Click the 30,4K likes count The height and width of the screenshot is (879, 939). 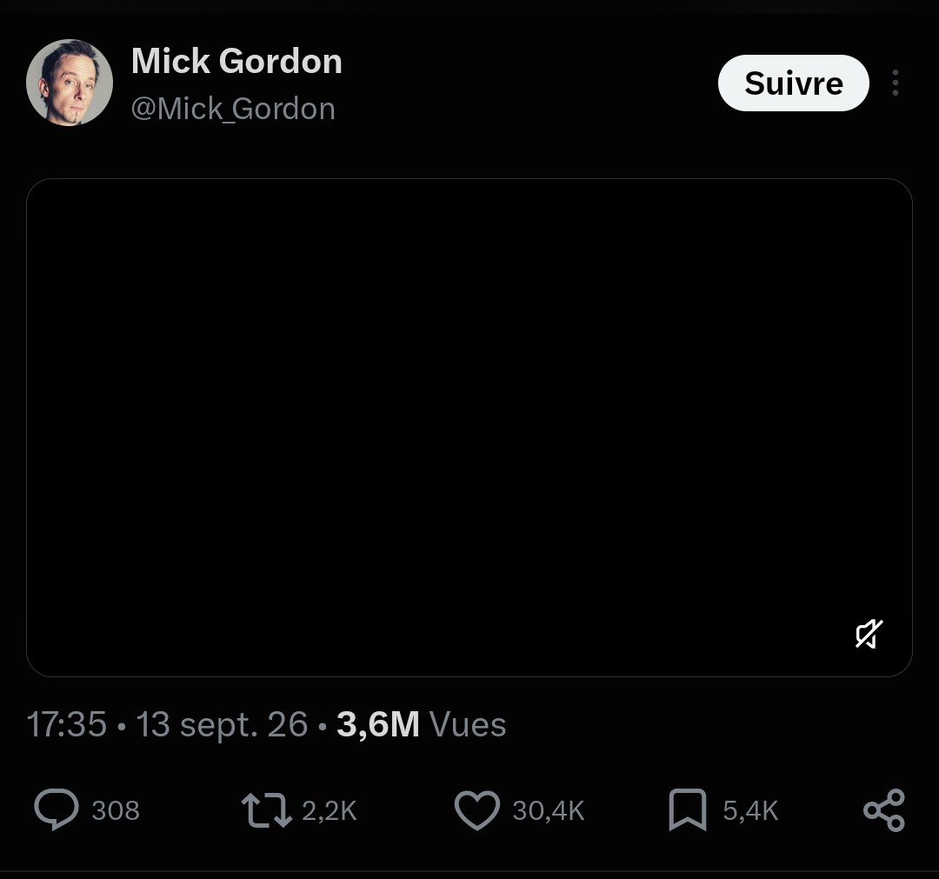coord(548,810)
